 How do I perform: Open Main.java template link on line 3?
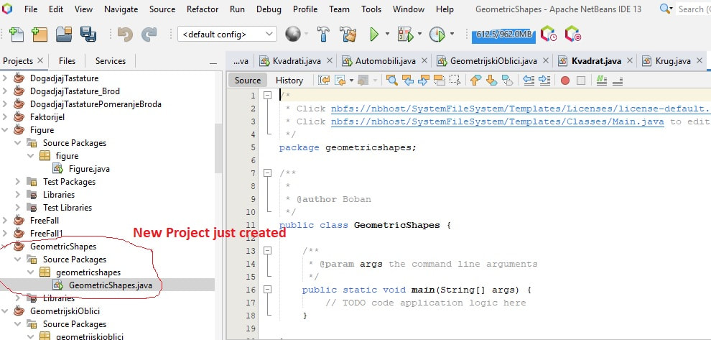(498, 121)
